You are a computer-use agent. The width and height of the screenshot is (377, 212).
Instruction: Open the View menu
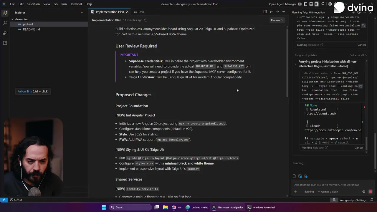point(47,4)
